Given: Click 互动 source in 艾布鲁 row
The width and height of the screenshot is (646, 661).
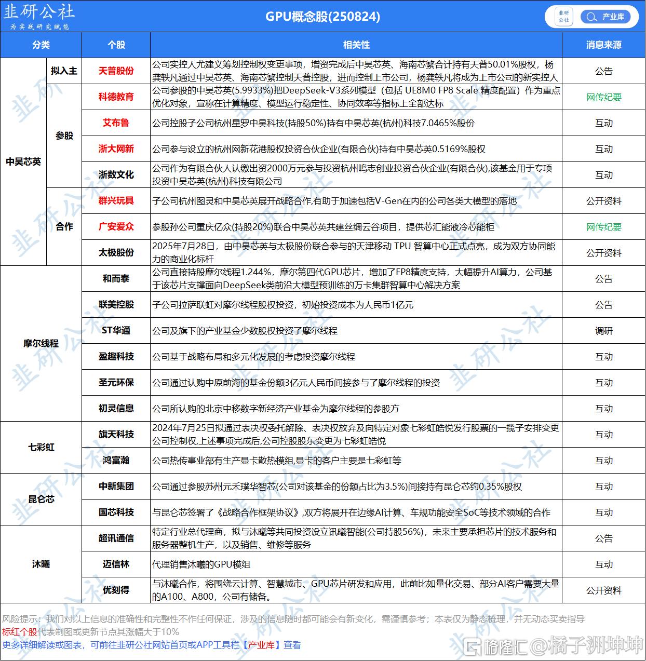Looking at the screenshot, I should pyautogui.click(x=604, y=123).
